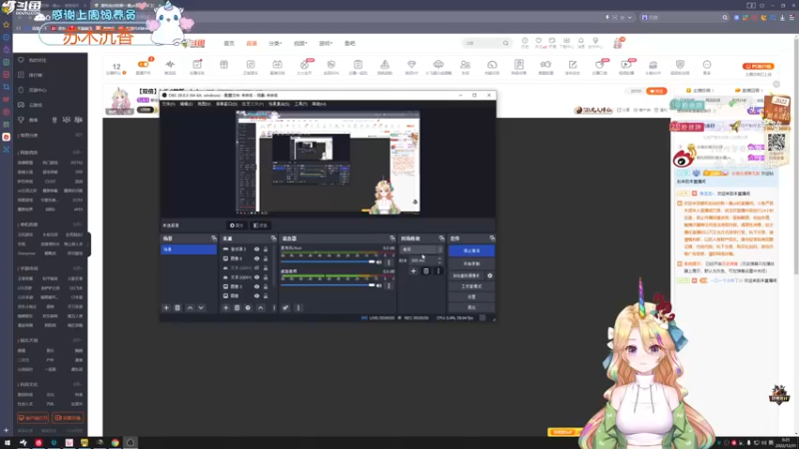Open the waveform icon in streamer toolbar

[170, 65]
